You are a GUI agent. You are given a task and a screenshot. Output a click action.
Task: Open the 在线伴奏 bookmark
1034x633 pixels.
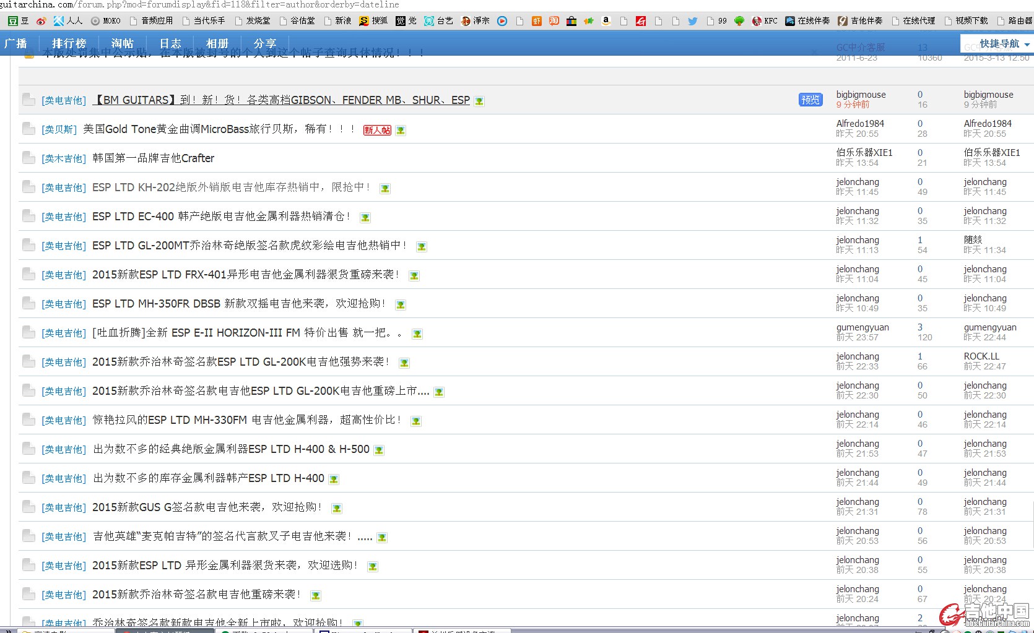coord(807,21)
